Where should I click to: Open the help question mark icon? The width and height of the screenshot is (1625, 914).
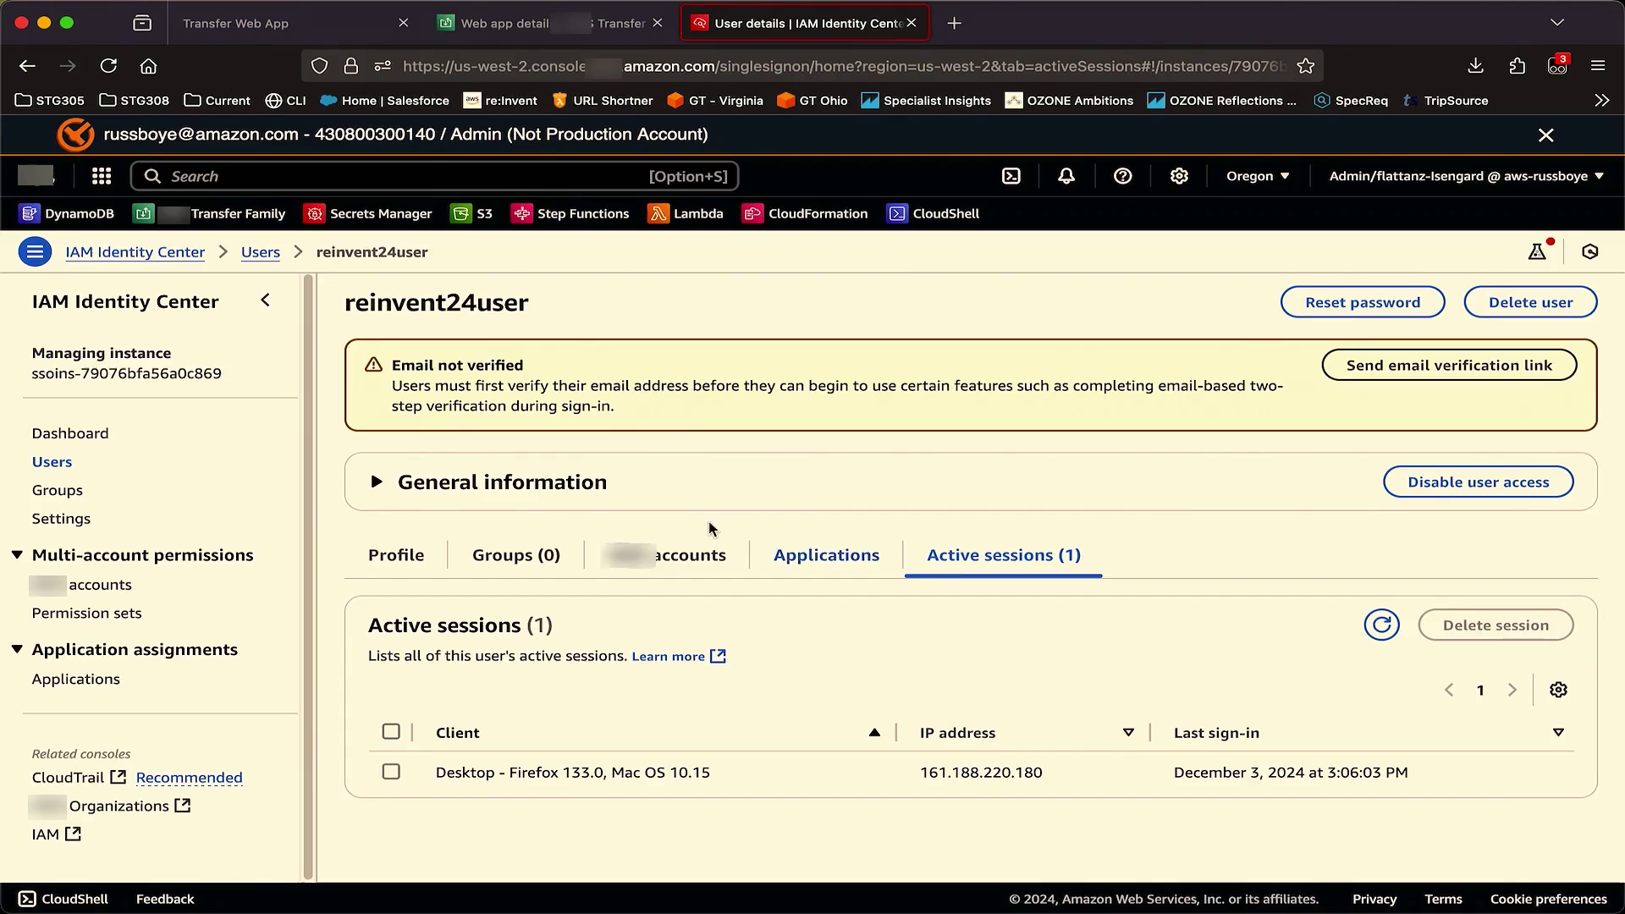point(1123,176)
